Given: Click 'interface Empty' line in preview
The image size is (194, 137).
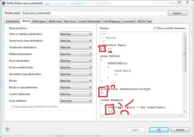Looking at the screenshot, I should coord(114,45).
